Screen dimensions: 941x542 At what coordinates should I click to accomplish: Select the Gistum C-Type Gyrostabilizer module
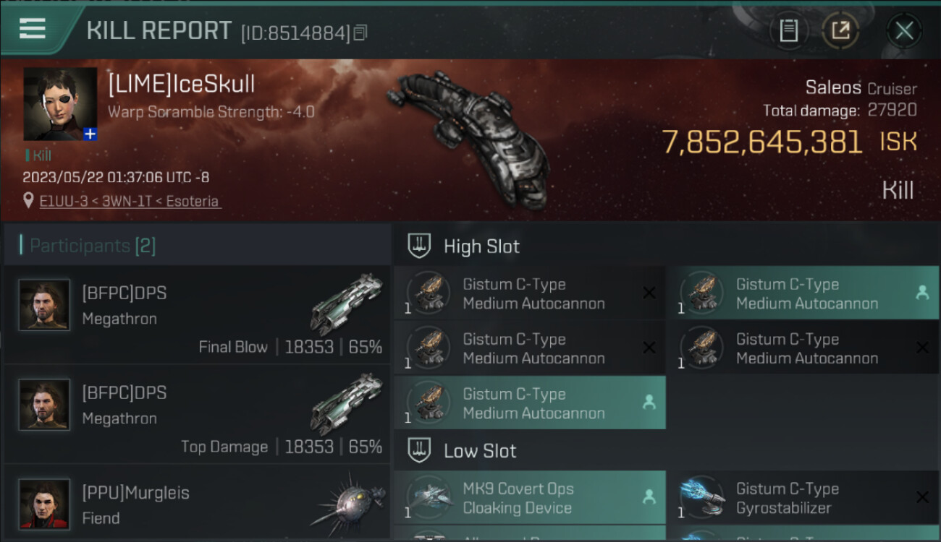point(803,498)
